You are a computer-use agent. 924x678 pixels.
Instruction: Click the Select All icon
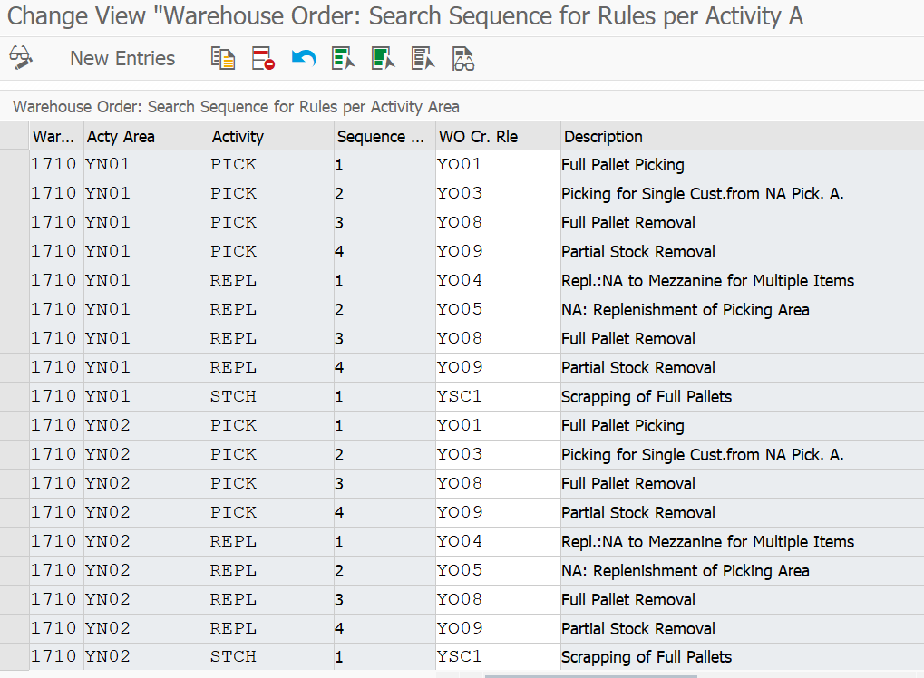point(343,59)
